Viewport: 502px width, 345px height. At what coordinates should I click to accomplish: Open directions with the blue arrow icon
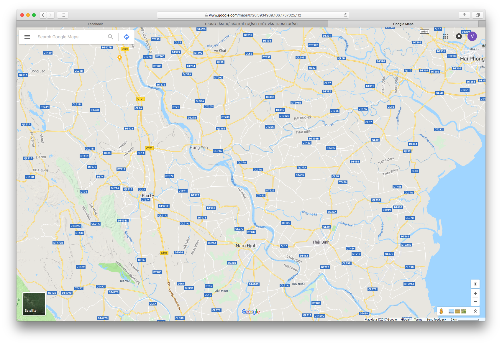pos(127,37)
